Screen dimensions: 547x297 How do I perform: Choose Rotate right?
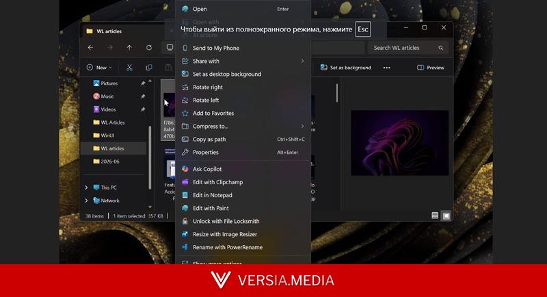coord(243,87)
